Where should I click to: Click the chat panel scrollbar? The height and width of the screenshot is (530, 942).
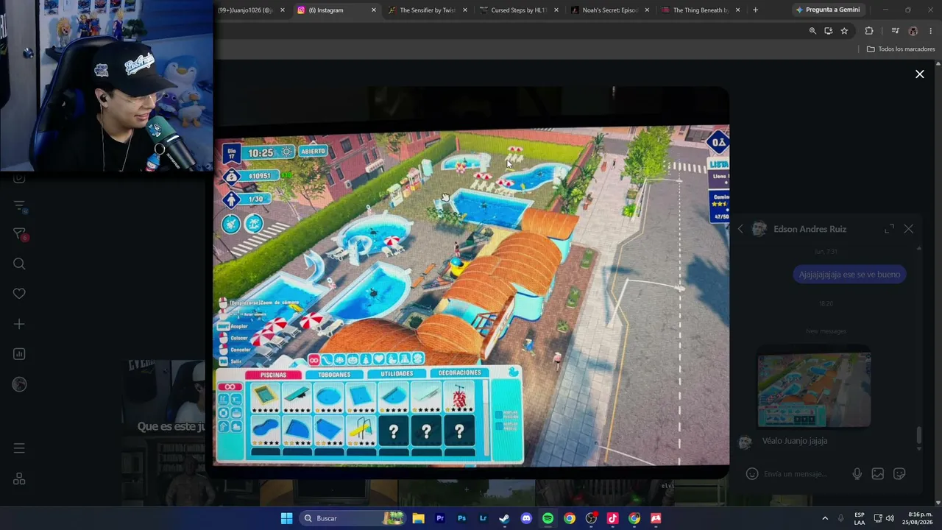pos(918,437)
